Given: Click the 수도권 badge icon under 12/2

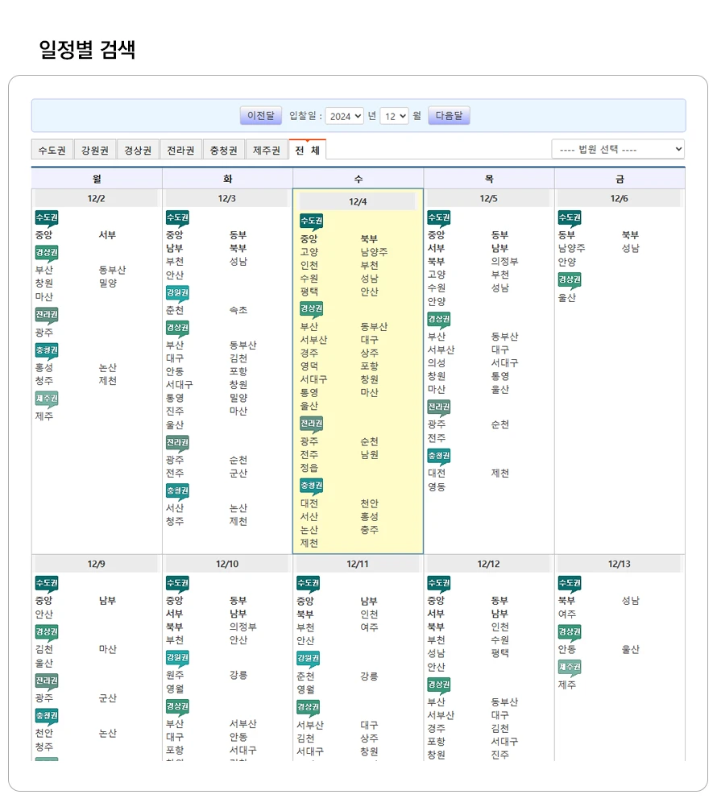Looking at the screenshot, I should (x=47, y=218).
